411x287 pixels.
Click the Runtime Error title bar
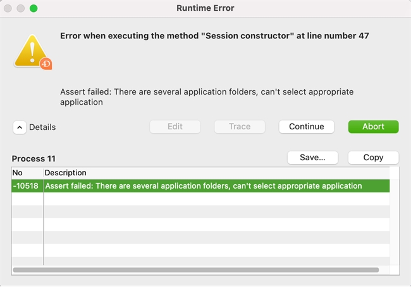click(x=205, y=8)
